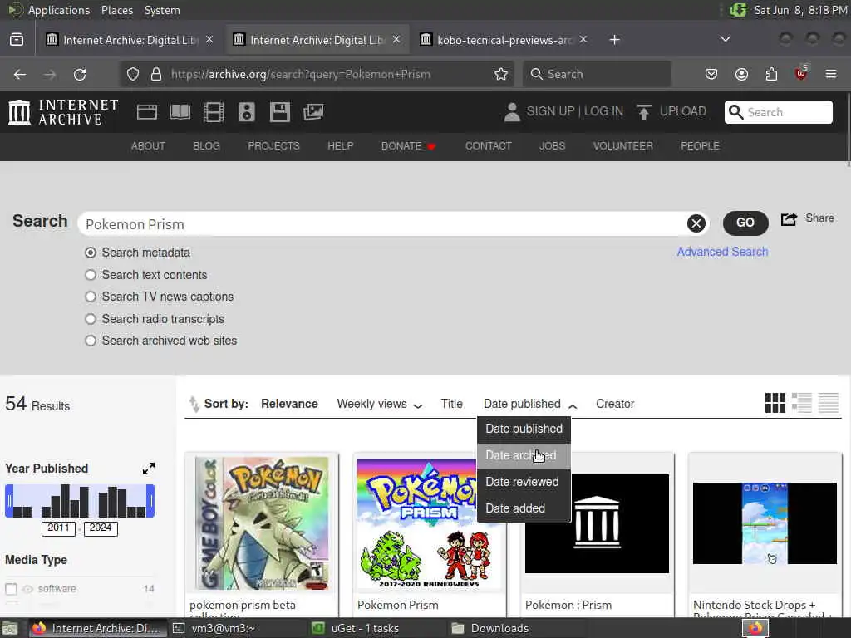Click the 2024 end year field
Image resolution: width=851 pixels, height=638 pixels.
[x=101, y=528]
